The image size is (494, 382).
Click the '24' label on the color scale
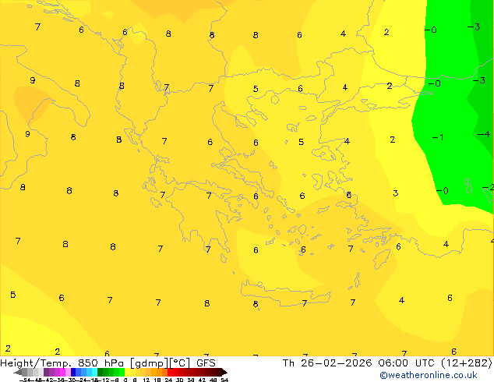coord(168,380)
